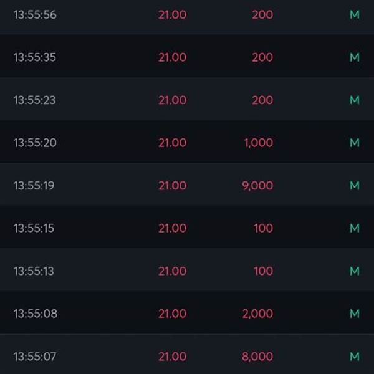Screen dimensions: 374x374
Task: Click the 13:55:13 timestamp
Action: pos(34,271)
